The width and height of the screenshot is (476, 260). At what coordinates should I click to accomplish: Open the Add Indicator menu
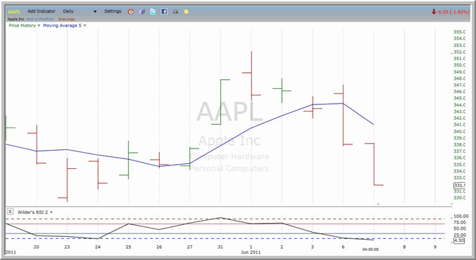[x=41, y=11]
